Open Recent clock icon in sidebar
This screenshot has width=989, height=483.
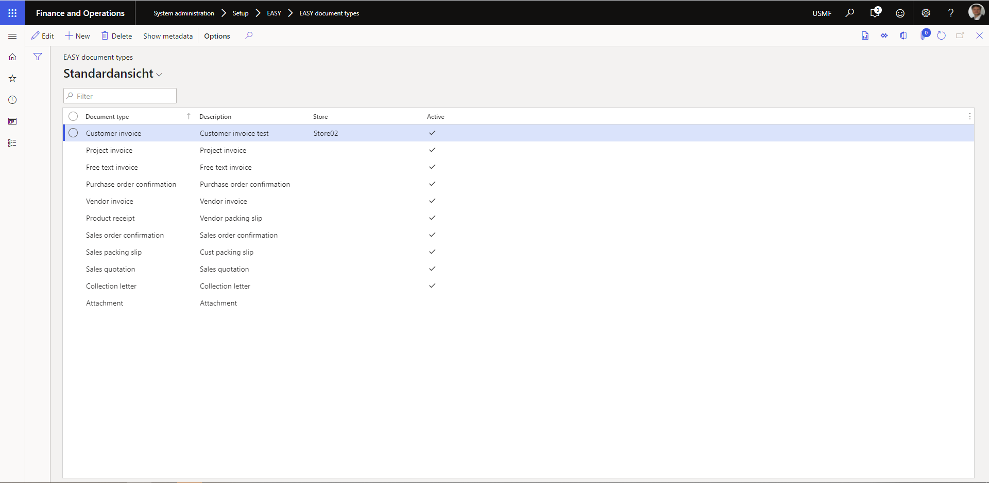point(12,100)
